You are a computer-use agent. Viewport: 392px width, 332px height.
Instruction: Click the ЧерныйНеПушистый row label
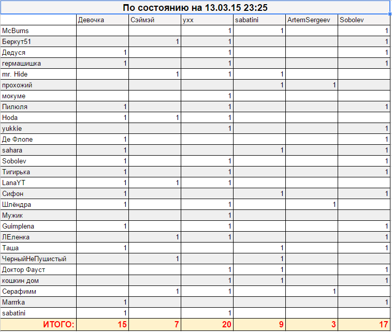coord(38,259)
